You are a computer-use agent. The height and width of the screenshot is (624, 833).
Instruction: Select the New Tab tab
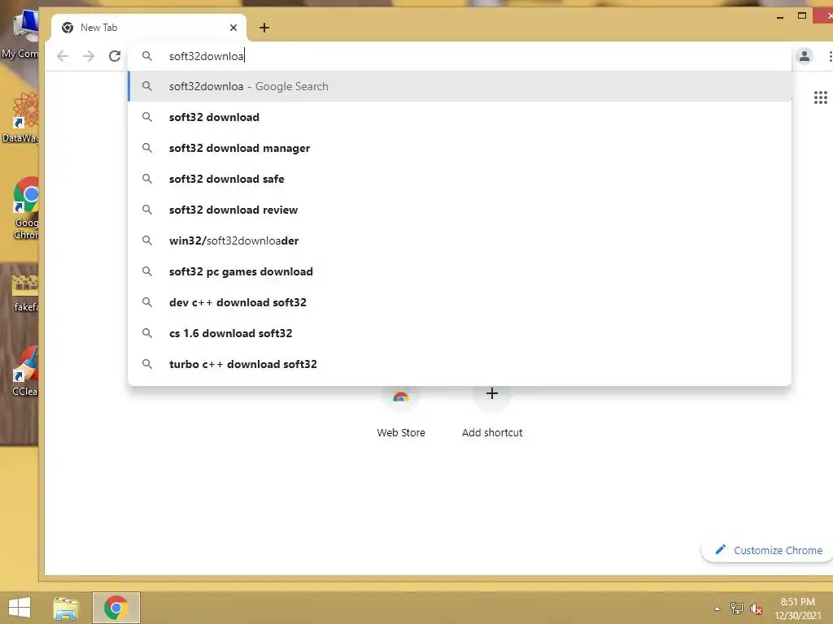point(148,28)
